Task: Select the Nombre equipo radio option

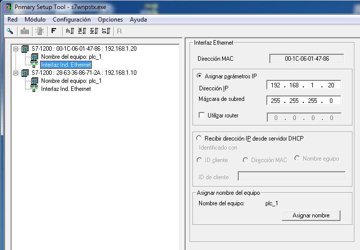Action: (x=297, y=158)
